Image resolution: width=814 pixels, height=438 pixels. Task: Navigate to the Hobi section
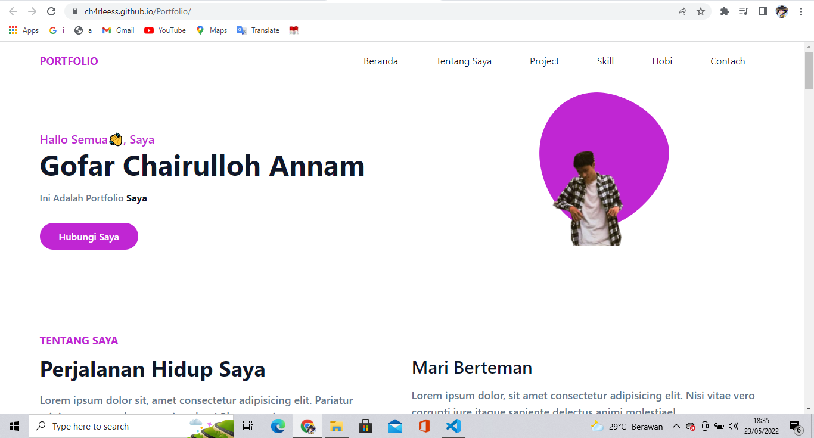(x=662, y=61)
